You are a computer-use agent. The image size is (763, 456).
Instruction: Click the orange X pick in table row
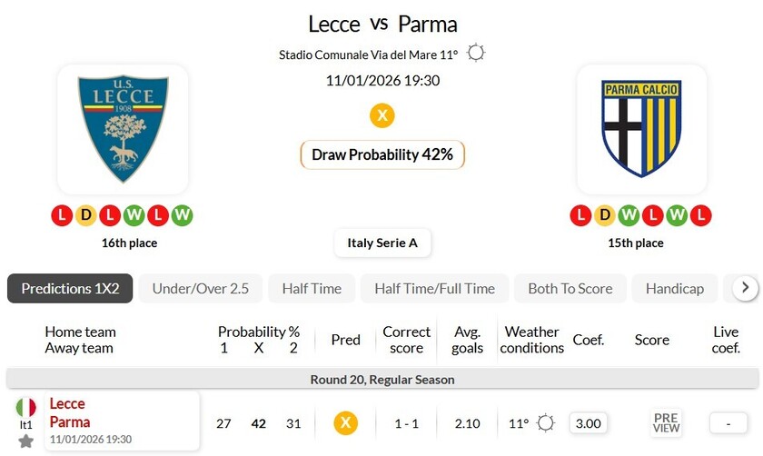[x=345, y=423]
